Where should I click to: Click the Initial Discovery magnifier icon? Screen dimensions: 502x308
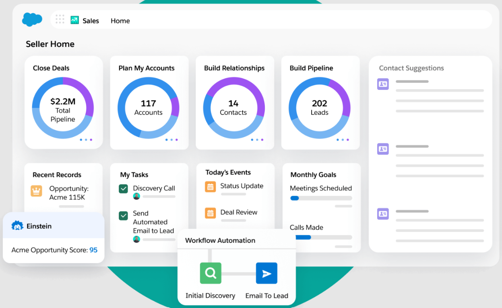point(211,273)
